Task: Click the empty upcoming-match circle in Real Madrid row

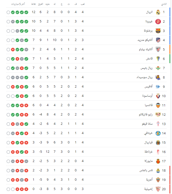Action: coord(8,12)
